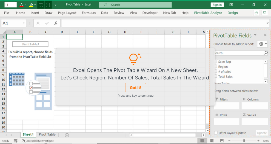This screenshot has width=271, height=144.
Task: Open PivotTable Fields pane options arrow
Action: 255,35
